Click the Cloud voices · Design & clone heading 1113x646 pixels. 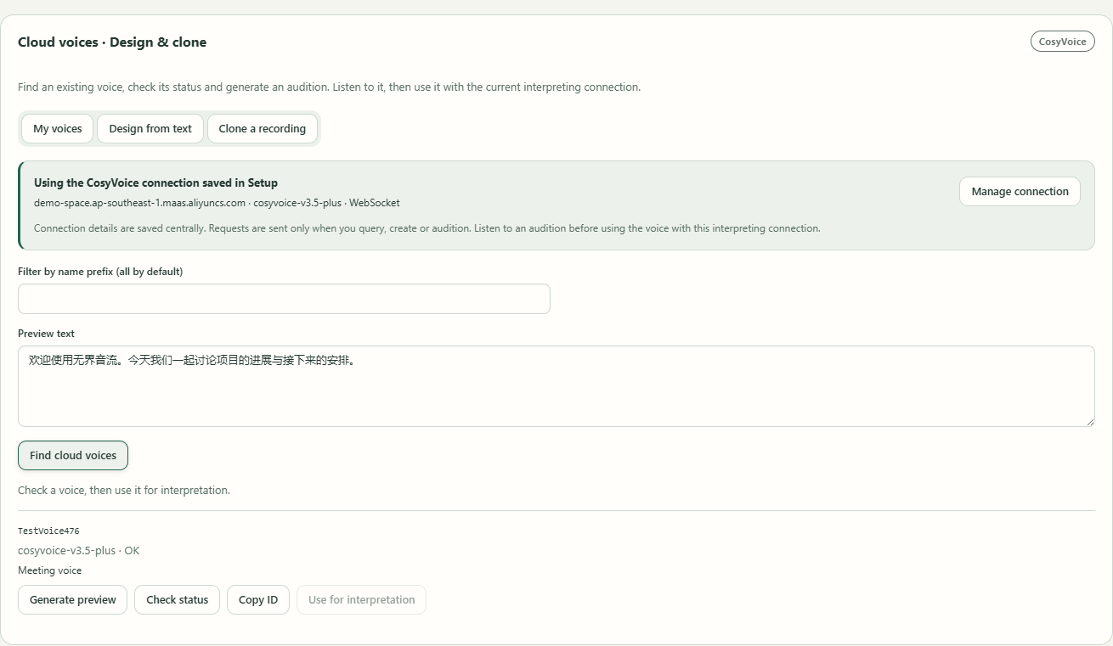pyautogui.click(x=112, y=42)
